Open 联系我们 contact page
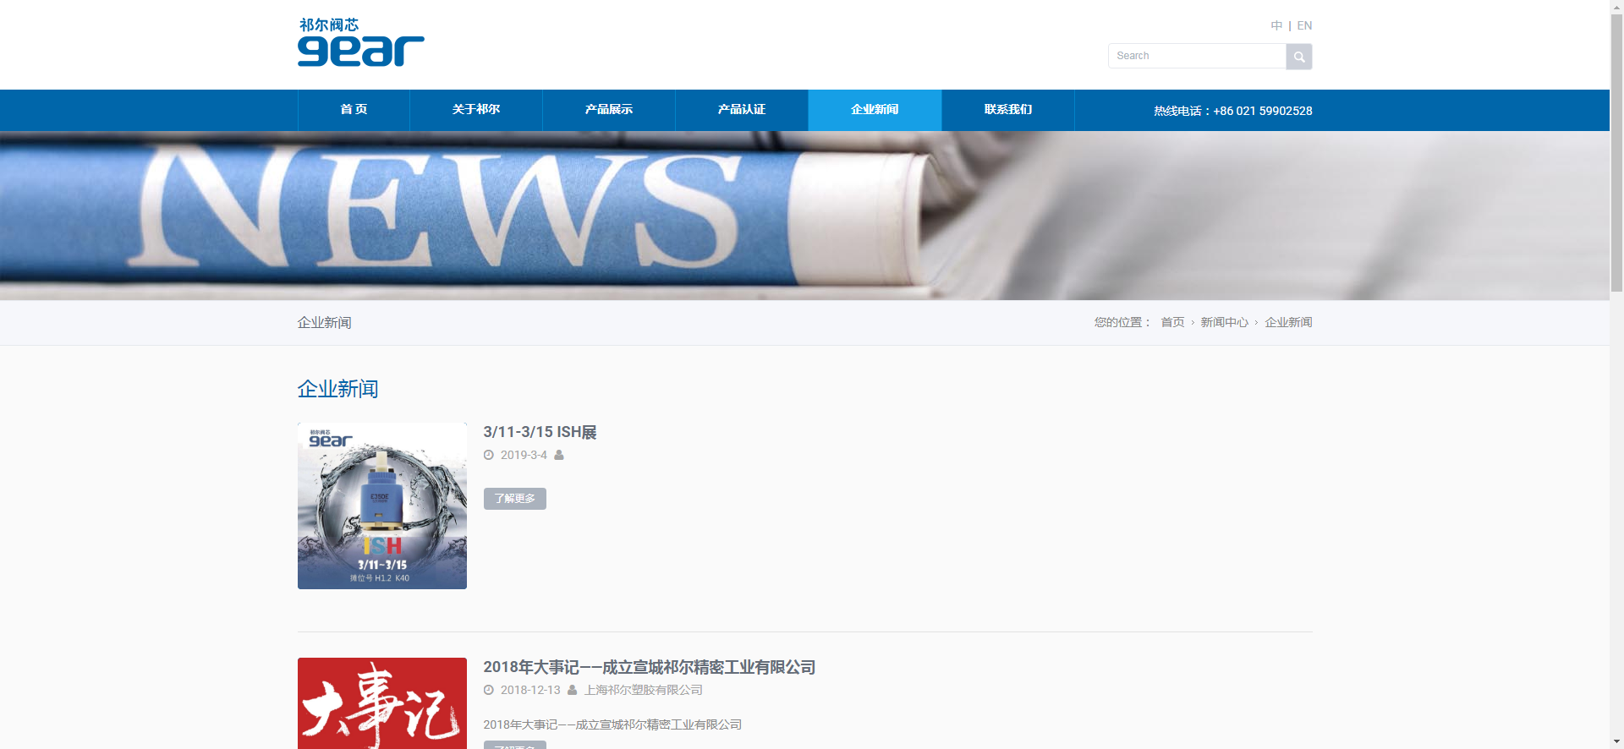1624x749 pixels. [1007, 110]
